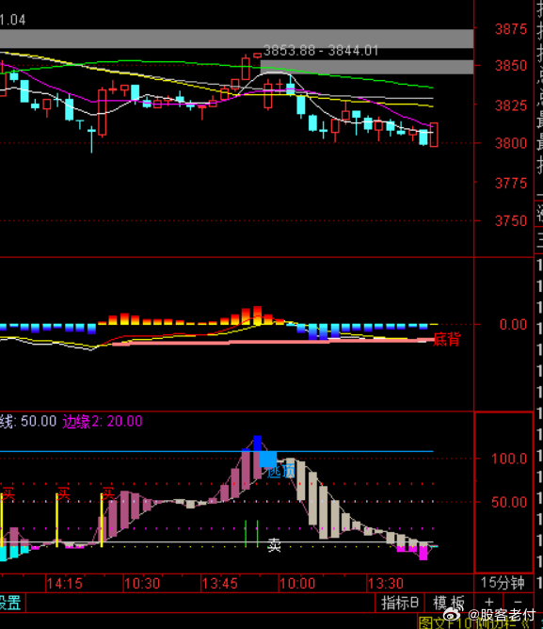Click the 50.00 line value in the indicator header
This screenshot has width=543, height=629.
(39, 421)
